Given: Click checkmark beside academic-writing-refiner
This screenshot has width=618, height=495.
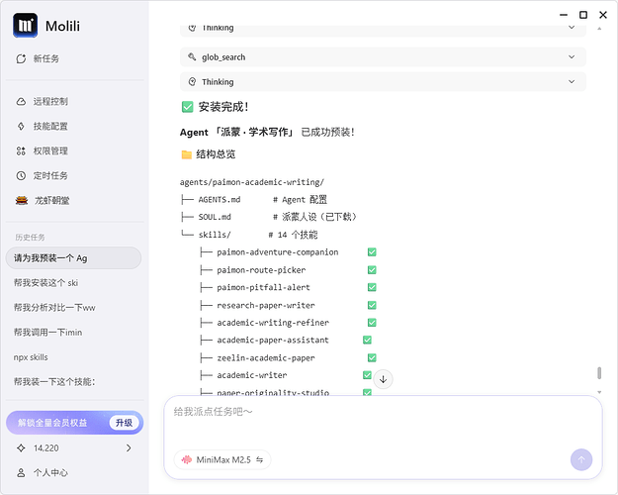Looking at the screenshot, I should point(372,323).
